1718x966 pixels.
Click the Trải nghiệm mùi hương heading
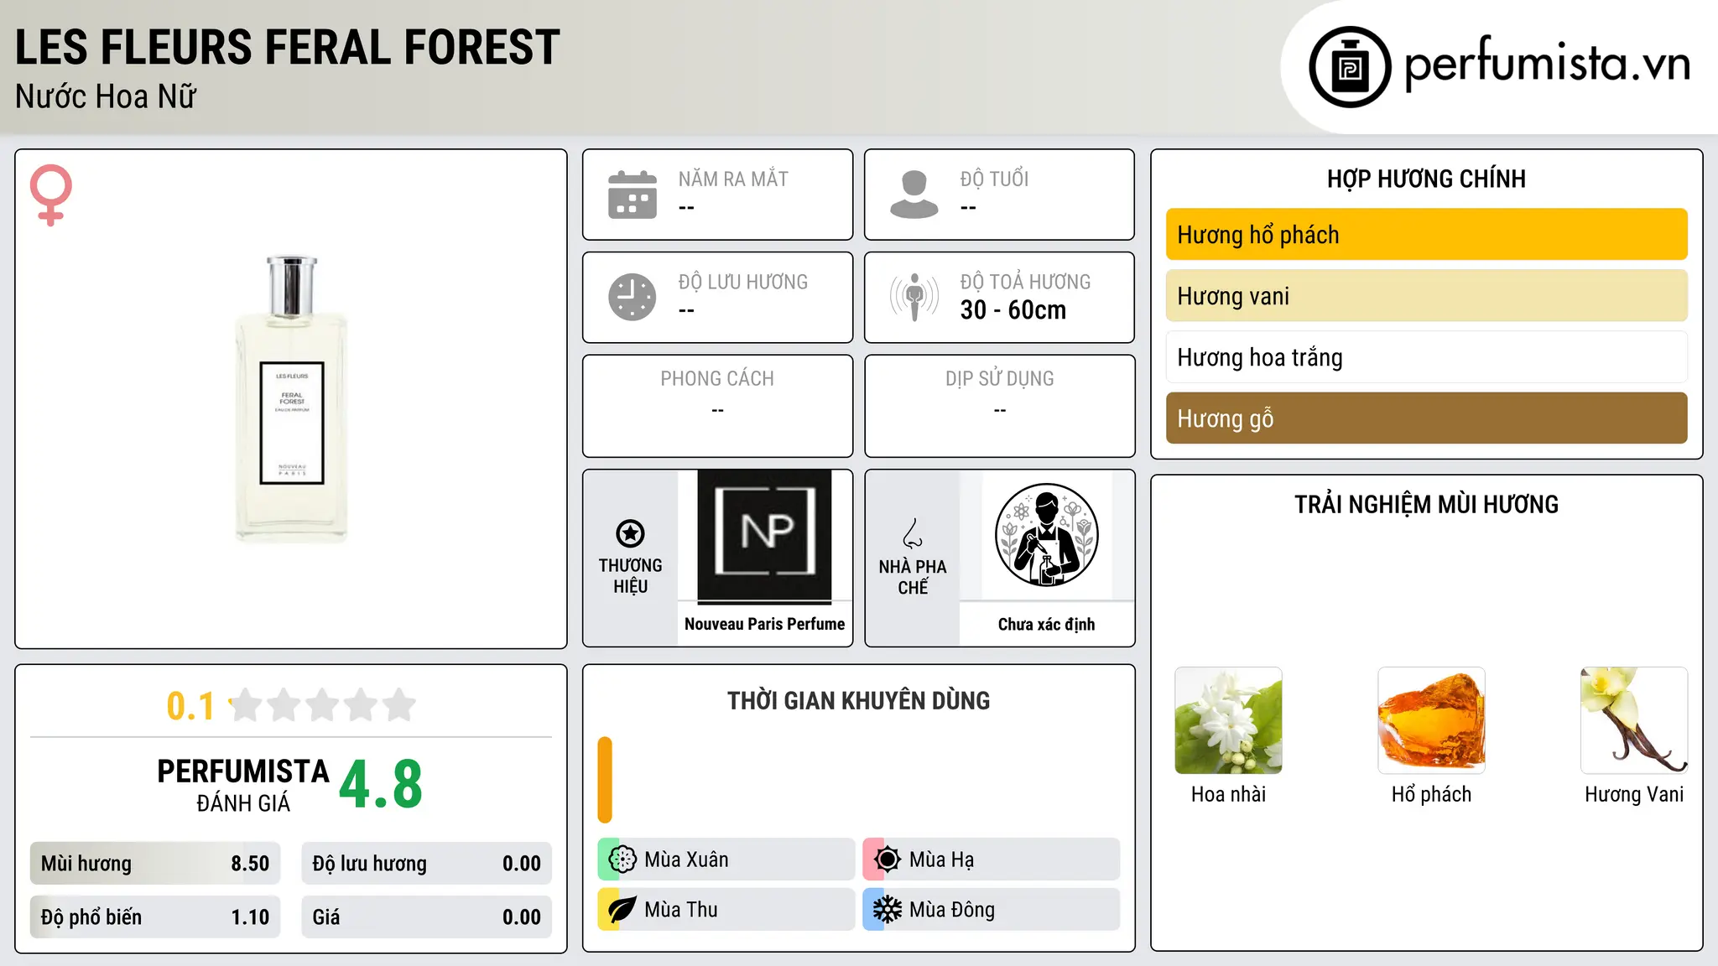(x=1426, y=504)
